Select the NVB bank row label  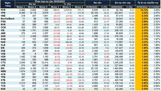pyautogui.click(x=3, y=10)
